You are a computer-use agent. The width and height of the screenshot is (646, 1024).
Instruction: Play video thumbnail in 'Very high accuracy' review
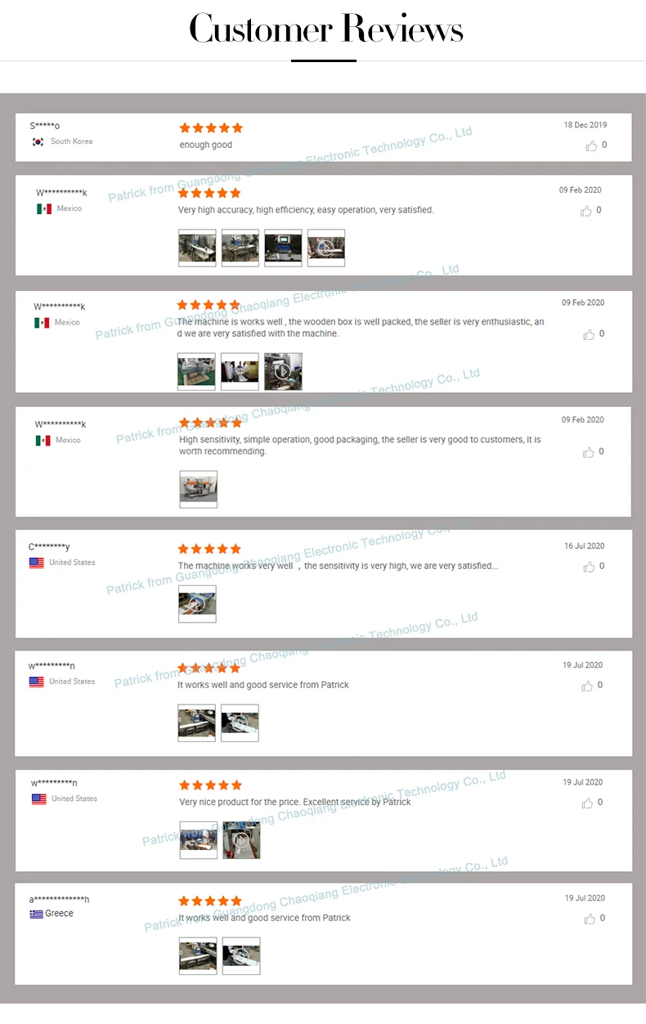coord(326,248)
